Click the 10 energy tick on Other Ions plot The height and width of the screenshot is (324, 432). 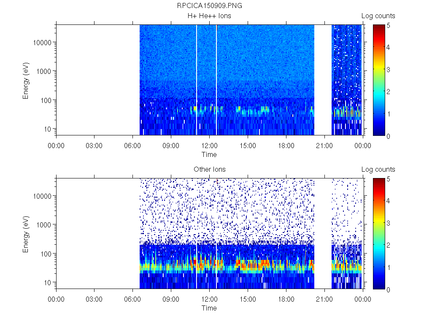coord(48,282)
